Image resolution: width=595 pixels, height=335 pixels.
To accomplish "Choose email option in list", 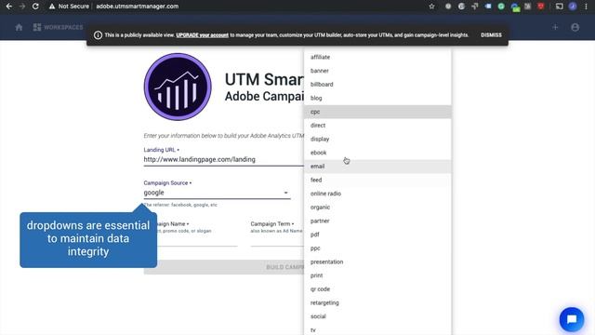I will [377, 167].
